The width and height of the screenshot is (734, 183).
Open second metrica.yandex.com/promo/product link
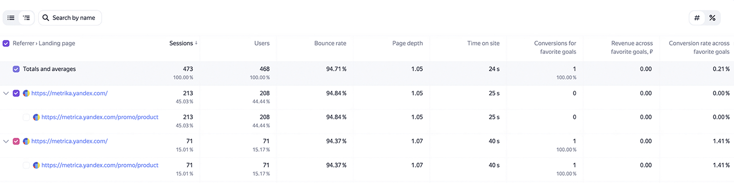(100, 165)
